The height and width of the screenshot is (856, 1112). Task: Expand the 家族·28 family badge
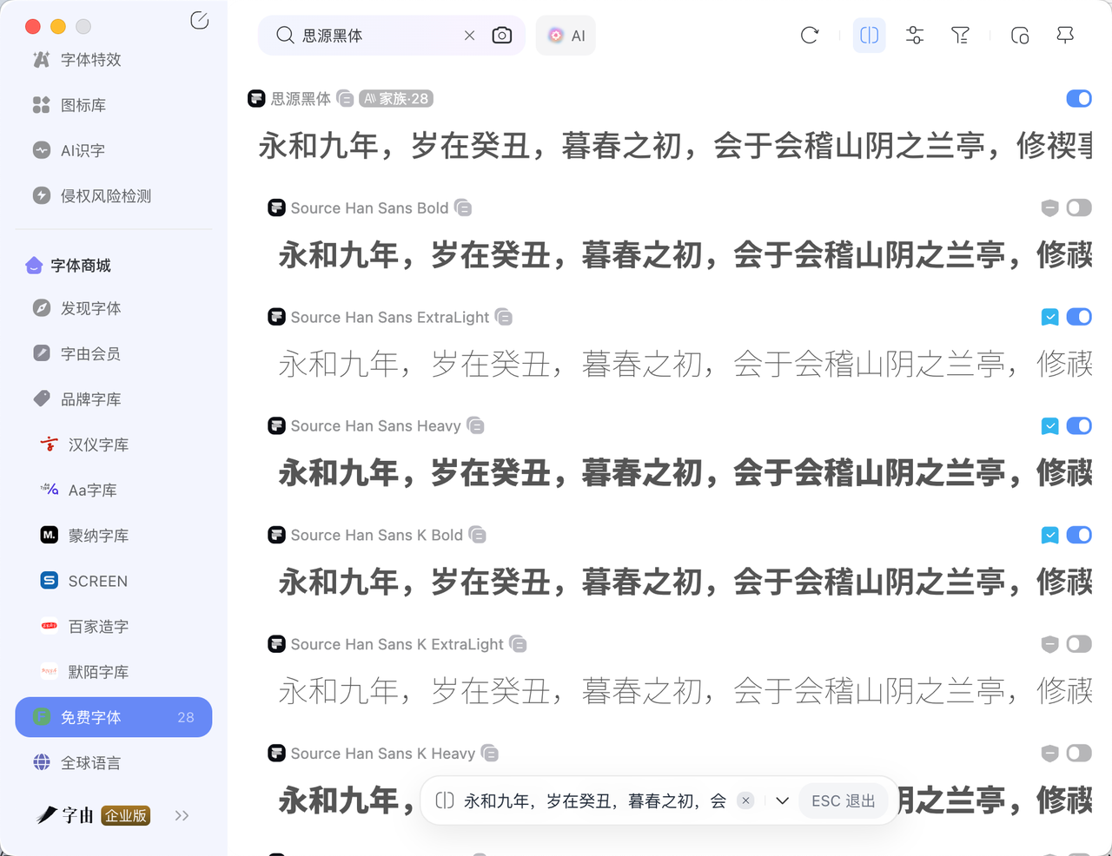(396, 99)
